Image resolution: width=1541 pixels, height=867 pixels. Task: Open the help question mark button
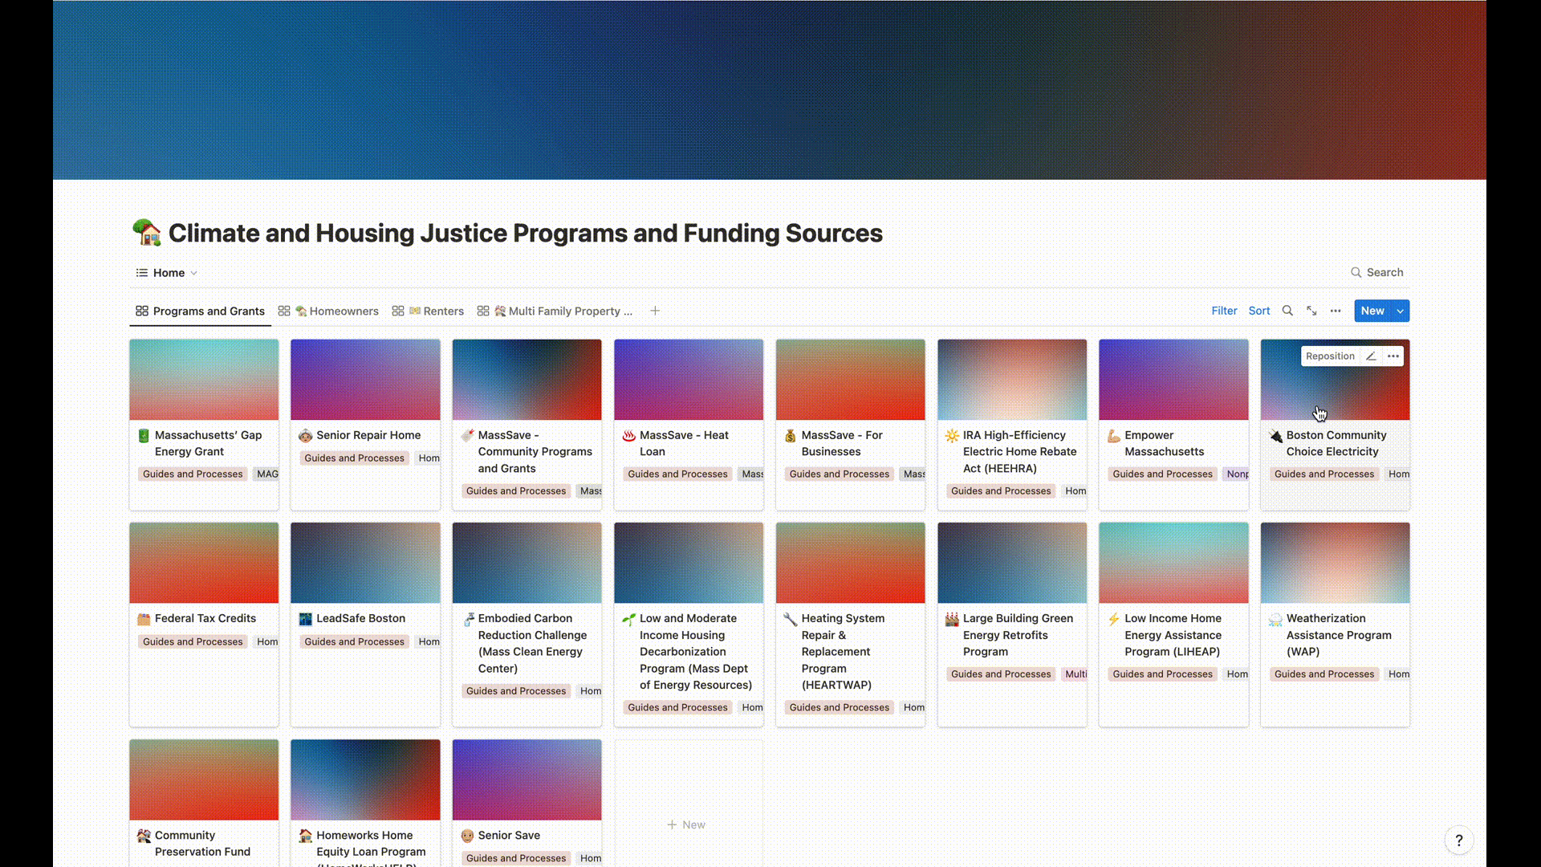pos(1458,841)
